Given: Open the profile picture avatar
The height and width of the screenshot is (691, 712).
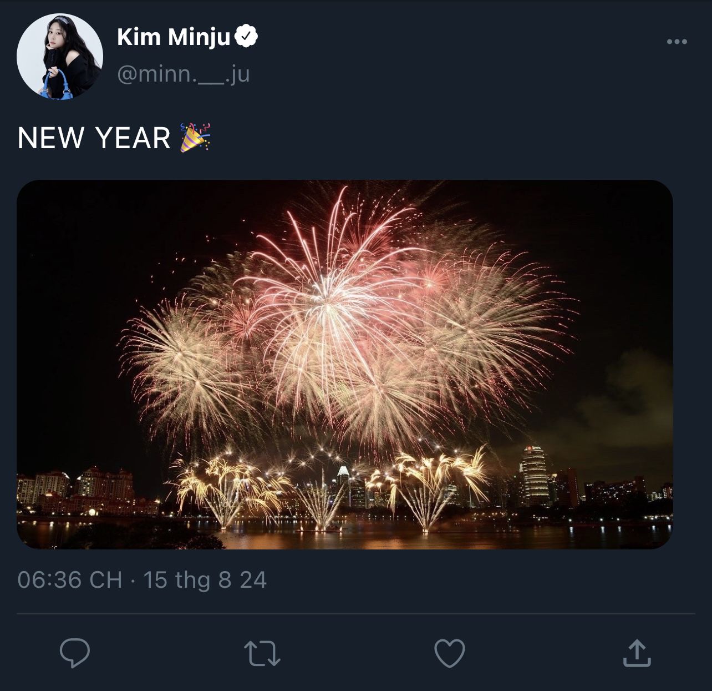Looking at the screenshot, I should point(60,57).
